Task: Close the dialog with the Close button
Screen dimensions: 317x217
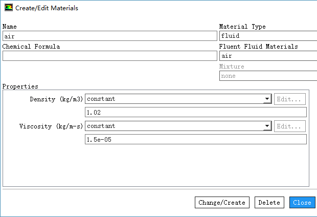Action: coord(302,203)
